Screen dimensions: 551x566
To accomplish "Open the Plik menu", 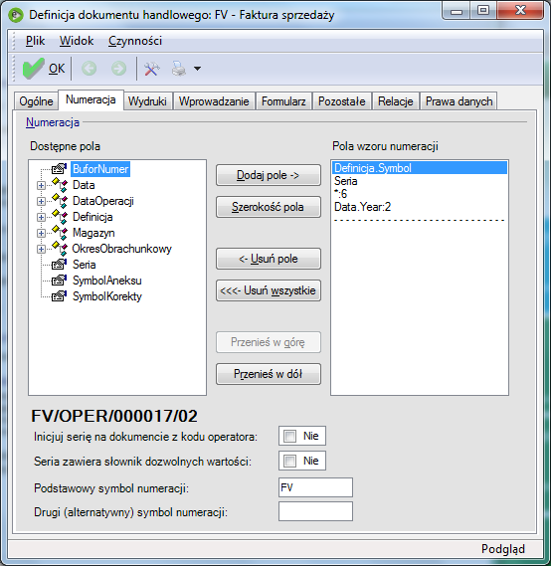I will coord(35,41).
